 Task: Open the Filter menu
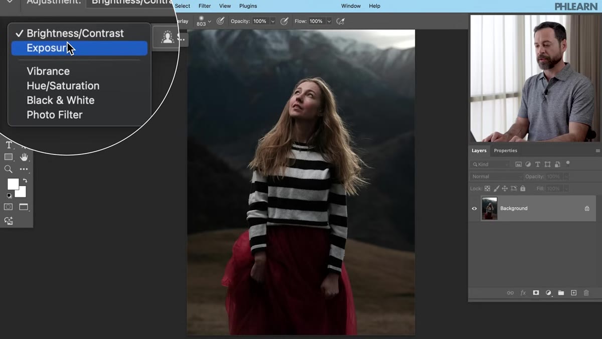click(x=205, y=6)
